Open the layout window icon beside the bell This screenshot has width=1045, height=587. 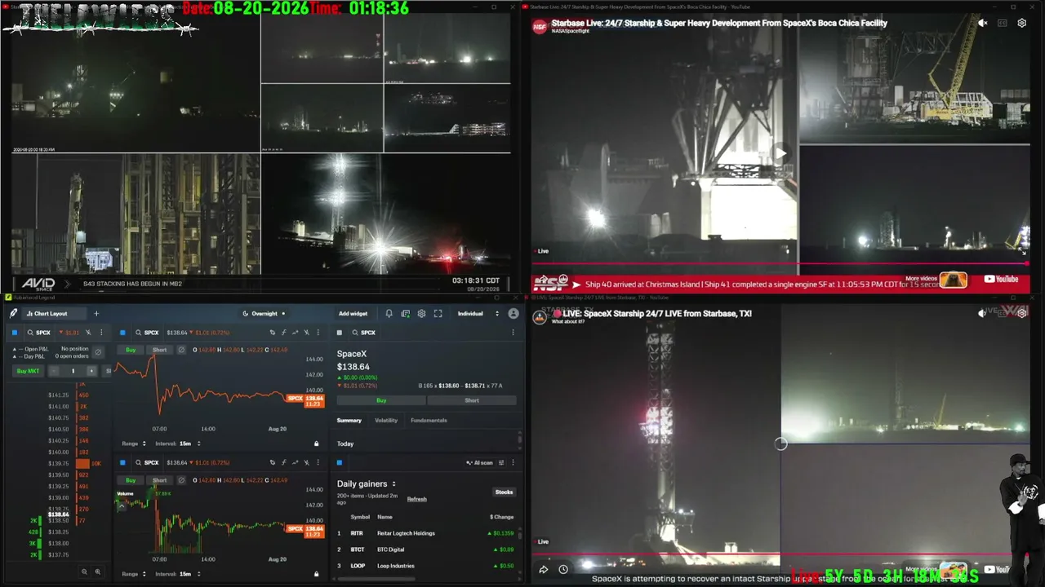[405, 314]
